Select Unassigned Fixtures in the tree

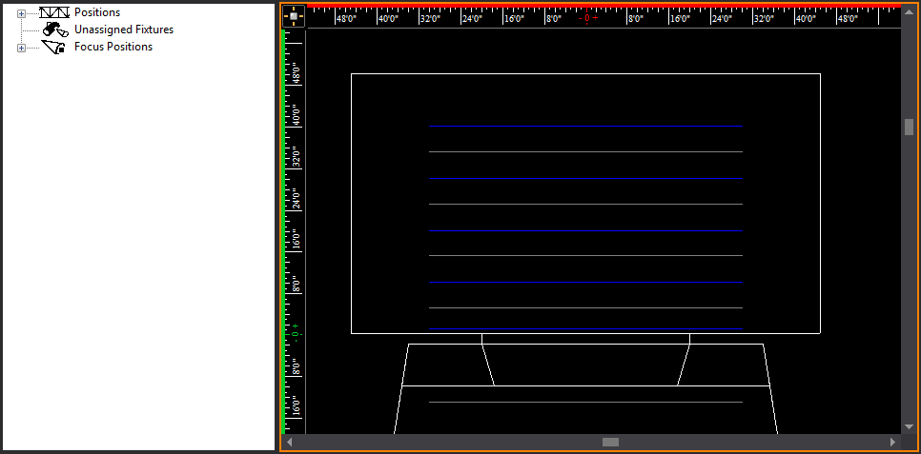pos(123,30)
